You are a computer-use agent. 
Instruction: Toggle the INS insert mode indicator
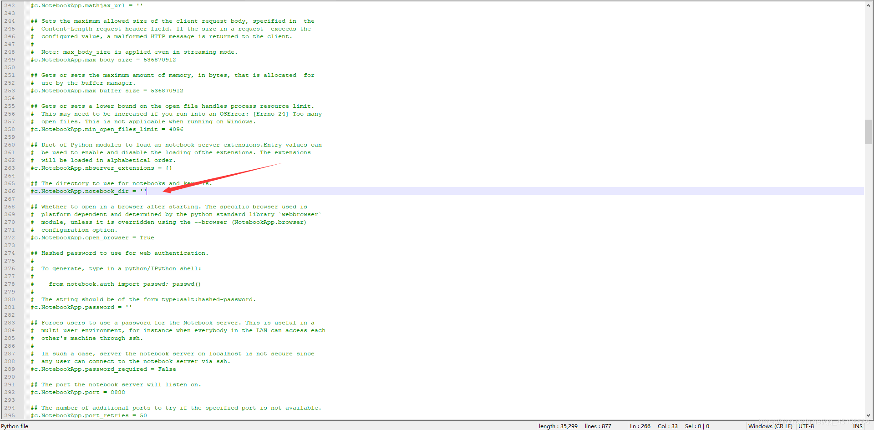pyautogui.click(x=858, y=426)
